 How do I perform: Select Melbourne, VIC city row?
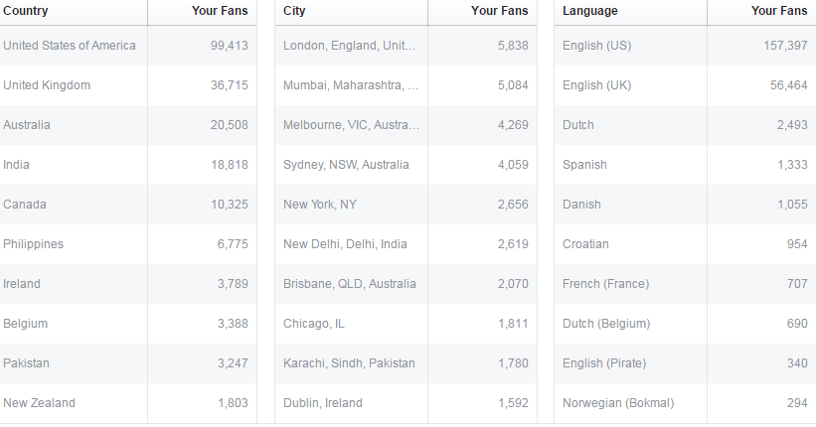(406, 125)
